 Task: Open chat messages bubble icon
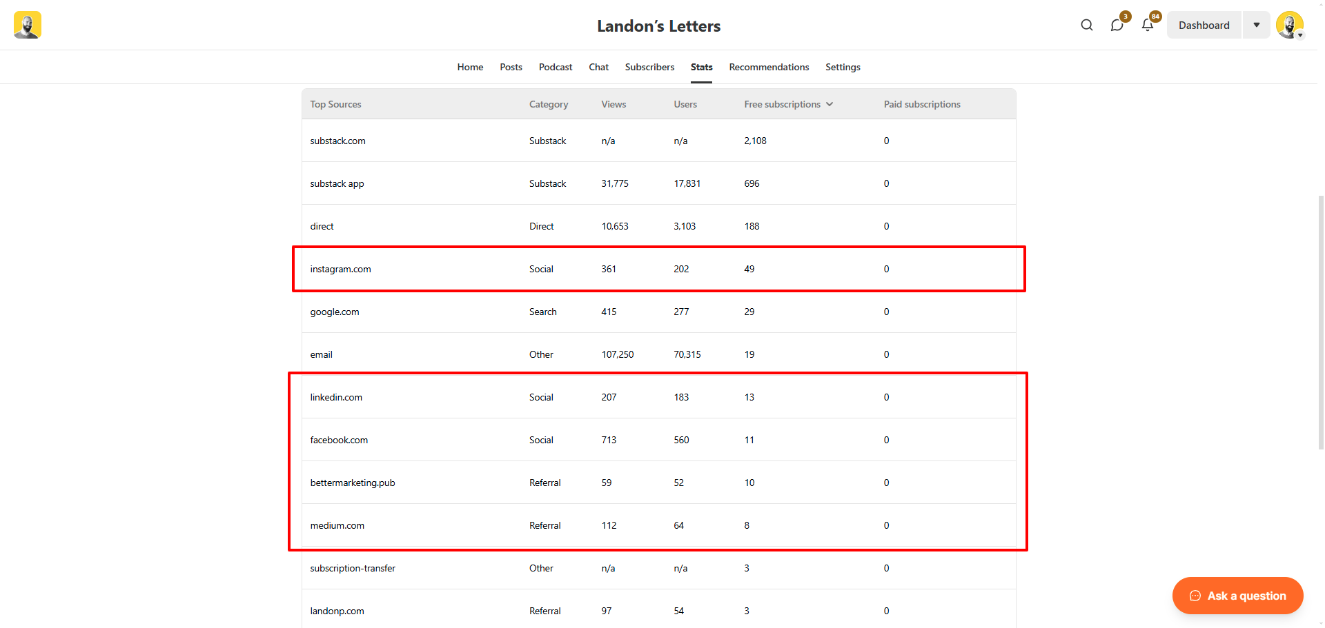click(x=1117, y=25)
